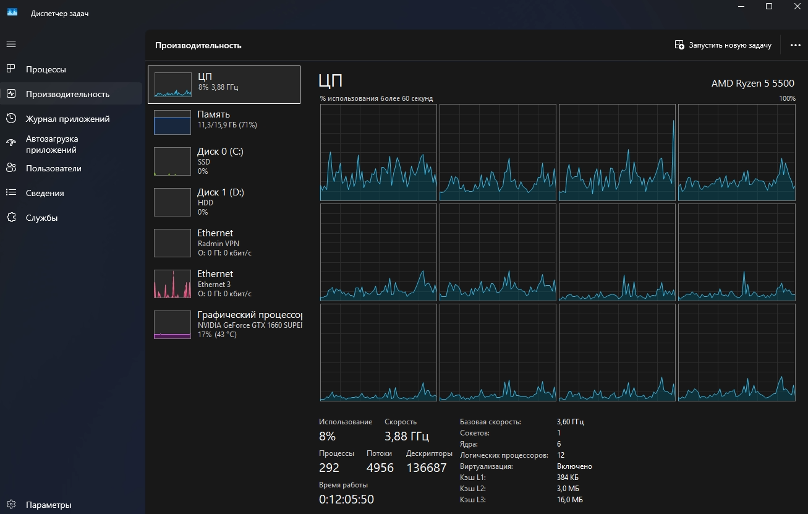Image resolution: width=808 pixels, height=514 pixels.
Task: Click the GPU mini graph thumbnail
Action: [172, 325]
